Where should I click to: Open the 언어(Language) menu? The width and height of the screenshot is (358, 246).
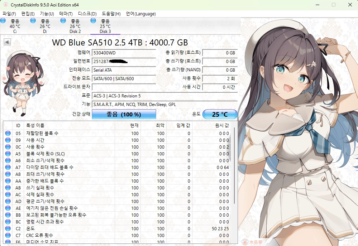pyautogui.click(x=141, y=14)
